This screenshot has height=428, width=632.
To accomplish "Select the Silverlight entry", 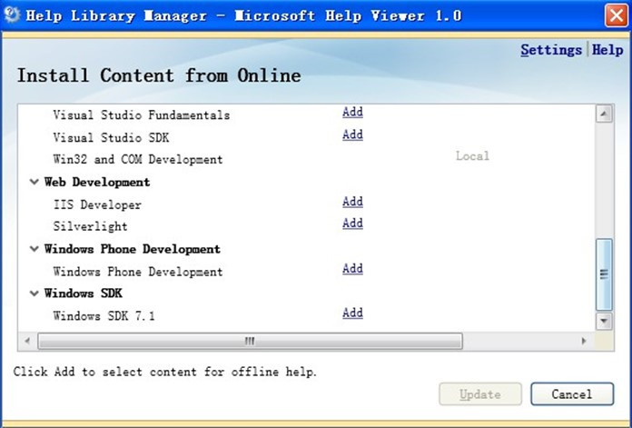I will (90, 226).
